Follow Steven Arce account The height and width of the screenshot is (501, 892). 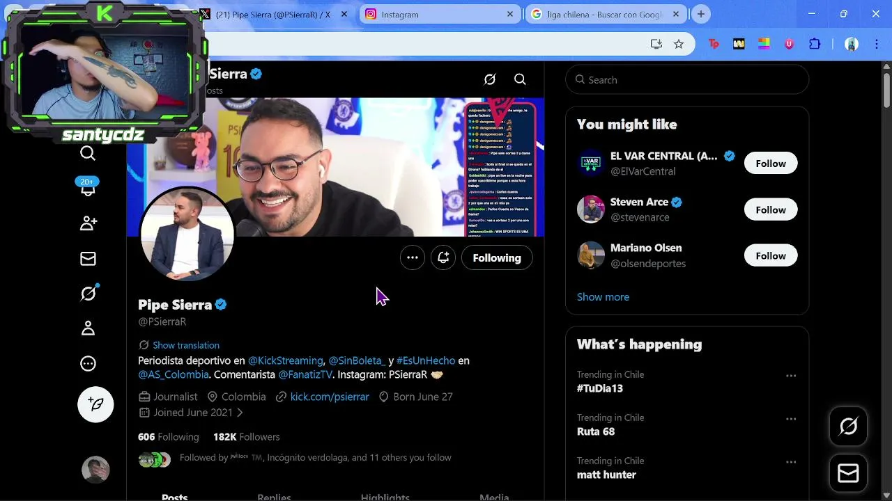(771, 210)
